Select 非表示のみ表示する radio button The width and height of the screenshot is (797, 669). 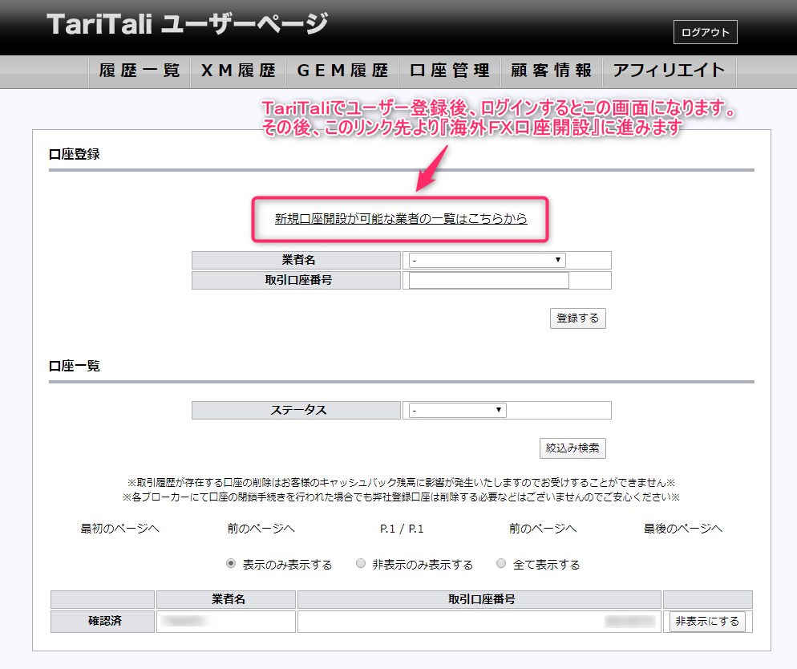(x=361, y=564)
